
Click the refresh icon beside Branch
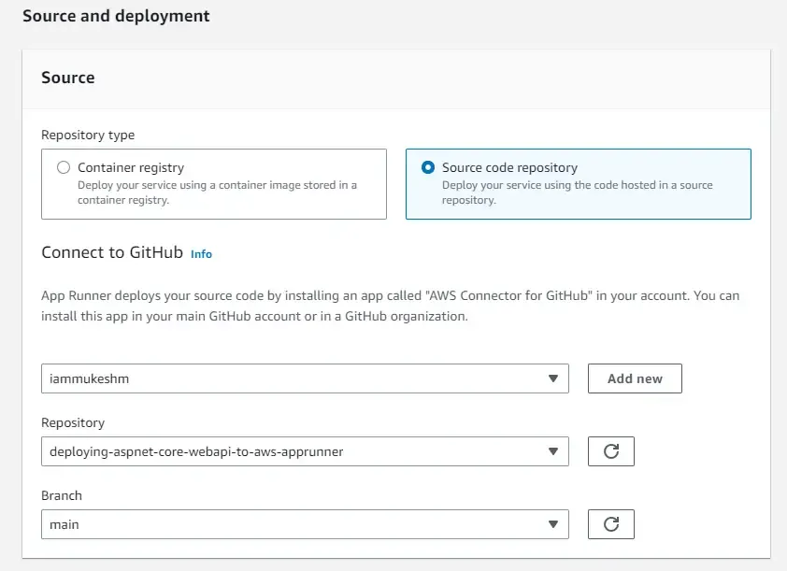point(610,523)
